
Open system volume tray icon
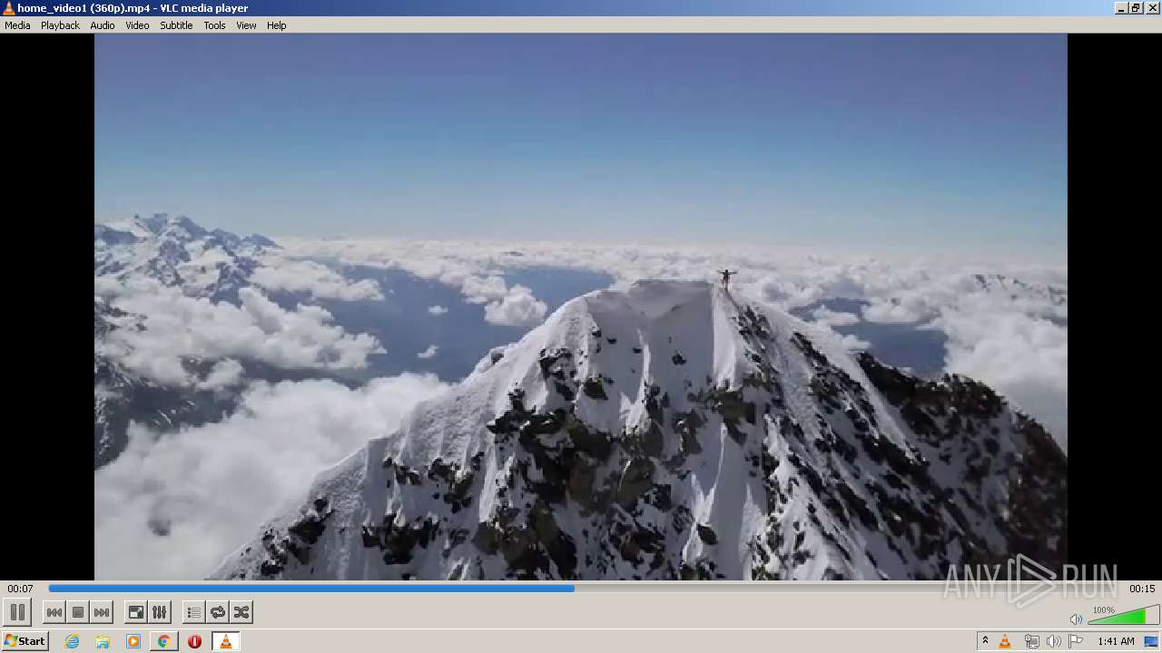click(x=1053, y=641)
